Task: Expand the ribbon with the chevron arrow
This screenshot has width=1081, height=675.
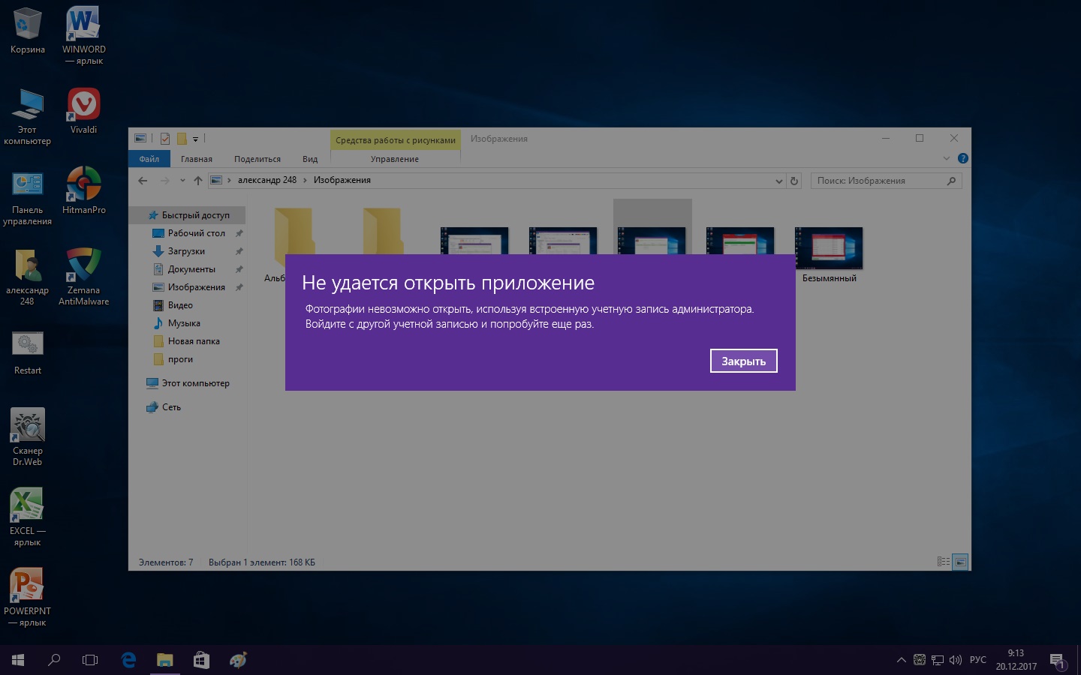Action: click(946, 158)
